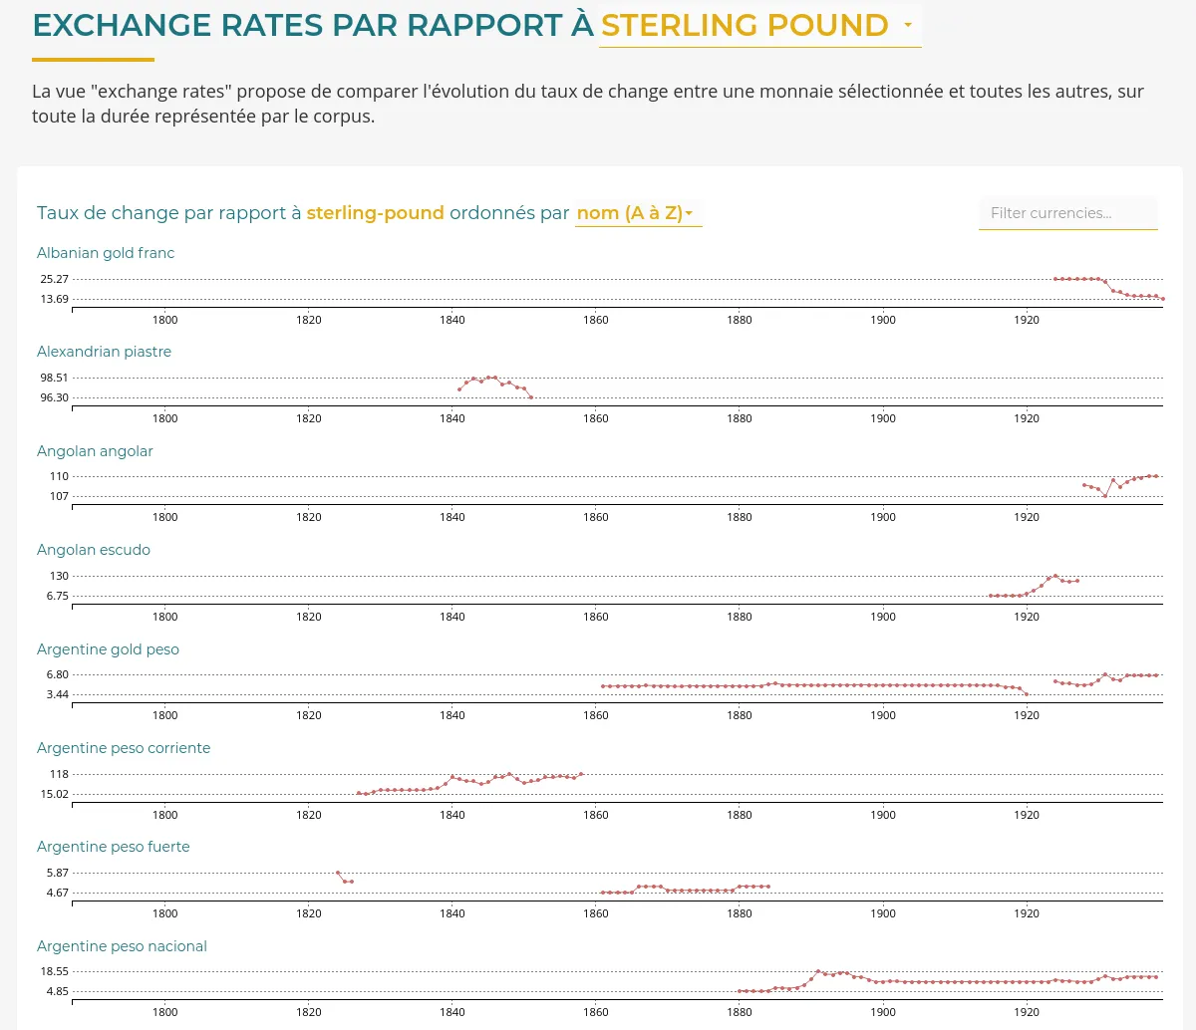Select the Argentine peso corriente title
Viewport: 1196px width, 1030px height.
tap(124, 748)
